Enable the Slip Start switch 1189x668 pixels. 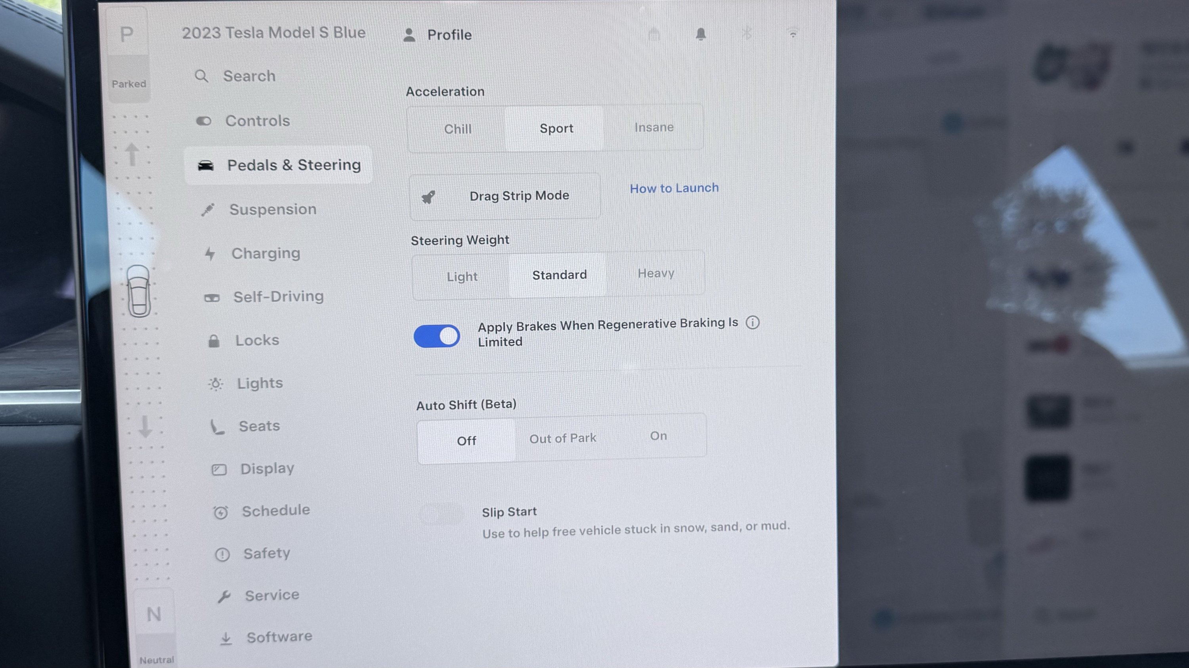(x=441, y=514)
